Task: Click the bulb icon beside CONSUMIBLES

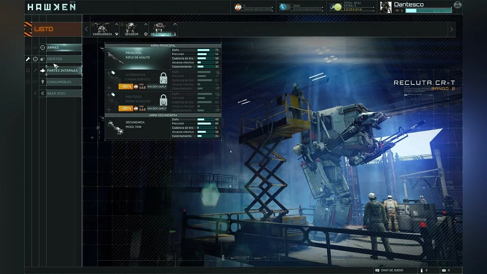Action: [43, 82]
